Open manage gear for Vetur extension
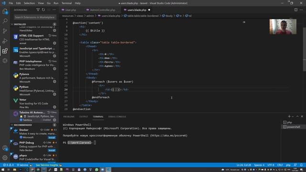This screenshot has height=172, width=306. [55, 107]
